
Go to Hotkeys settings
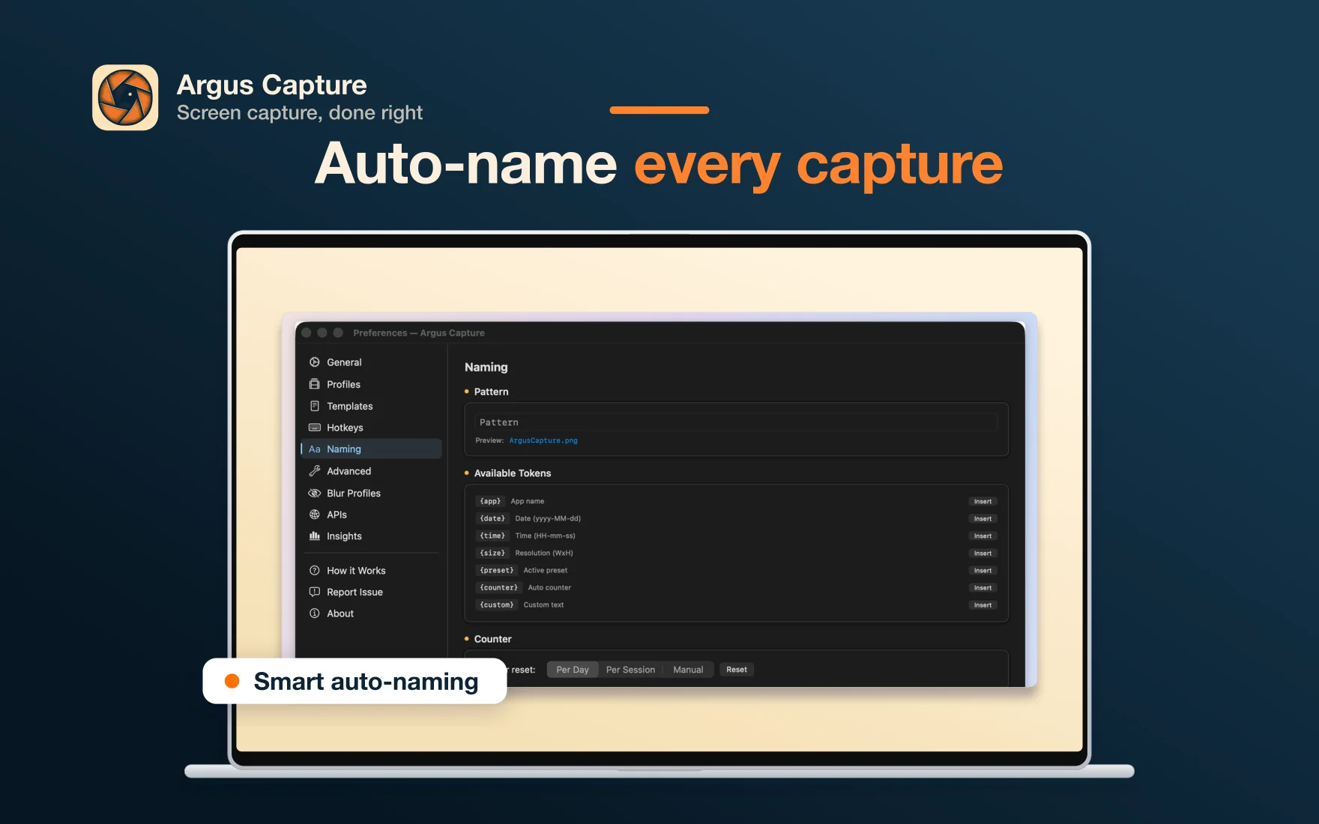point(345,428)
